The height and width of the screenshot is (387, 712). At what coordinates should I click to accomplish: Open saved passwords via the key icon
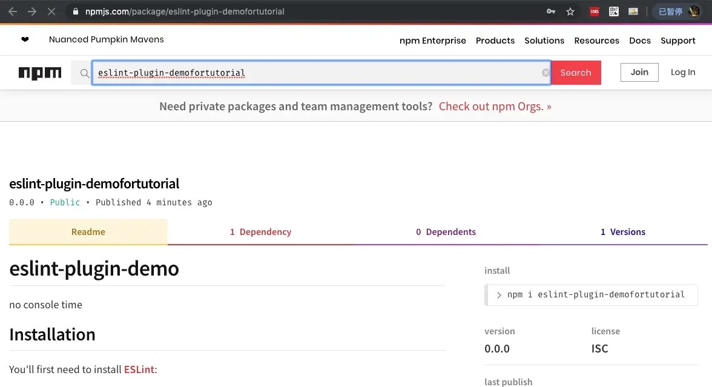coord(551,12)
